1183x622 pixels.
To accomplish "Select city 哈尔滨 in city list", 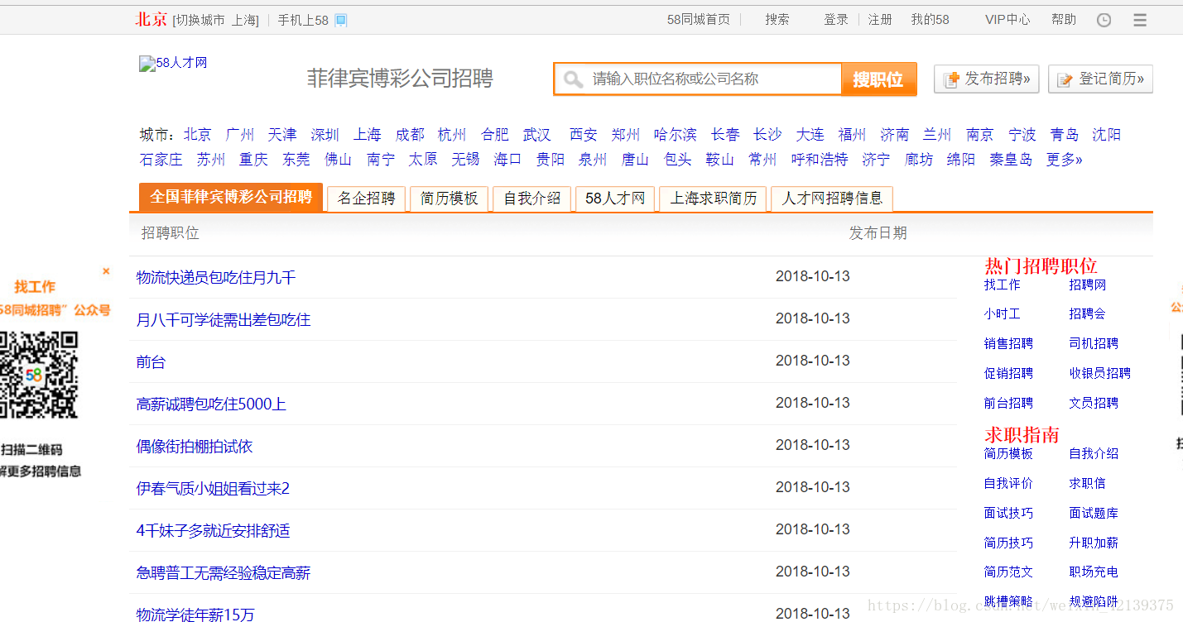I will [676, 135].
